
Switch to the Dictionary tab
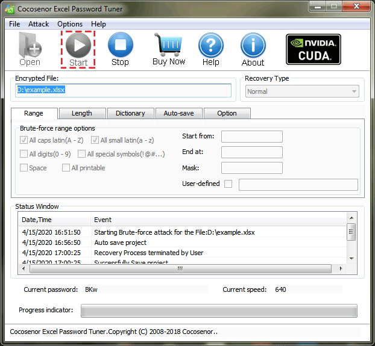130,113
